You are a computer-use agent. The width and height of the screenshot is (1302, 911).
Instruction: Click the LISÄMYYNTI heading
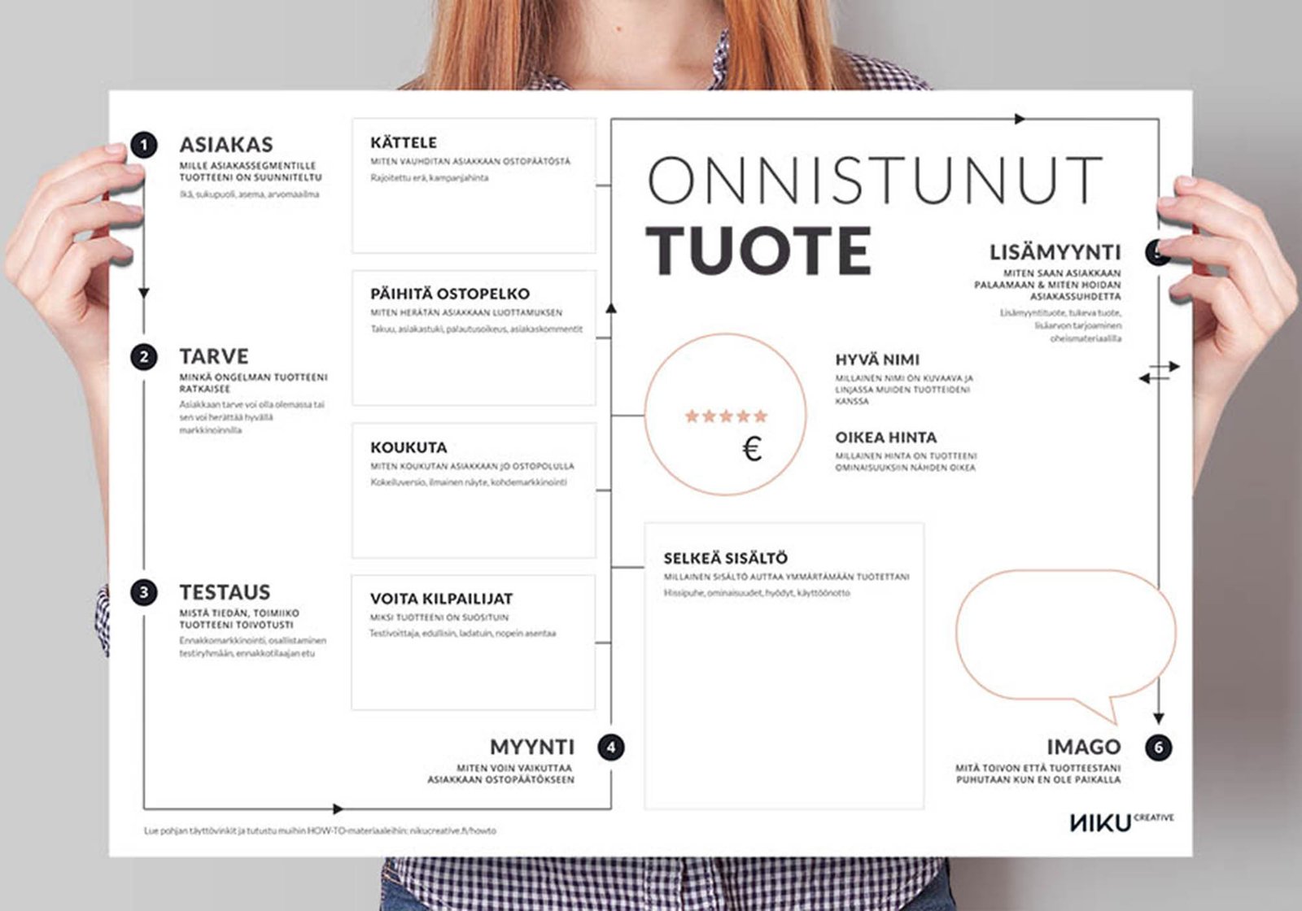click(1055, 252)
